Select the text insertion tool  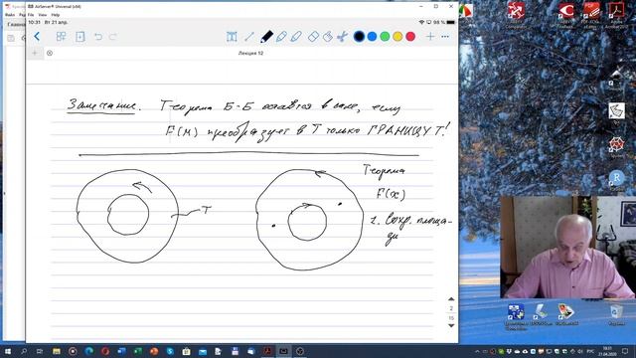pos(232,37)
